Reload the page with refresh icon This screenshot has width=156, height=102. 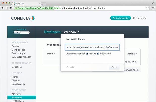(x=11, y=8)
